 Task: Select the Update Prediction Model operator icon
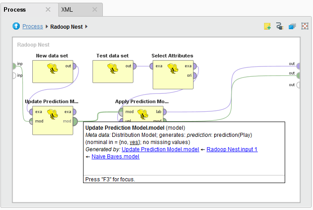point(54,114)
